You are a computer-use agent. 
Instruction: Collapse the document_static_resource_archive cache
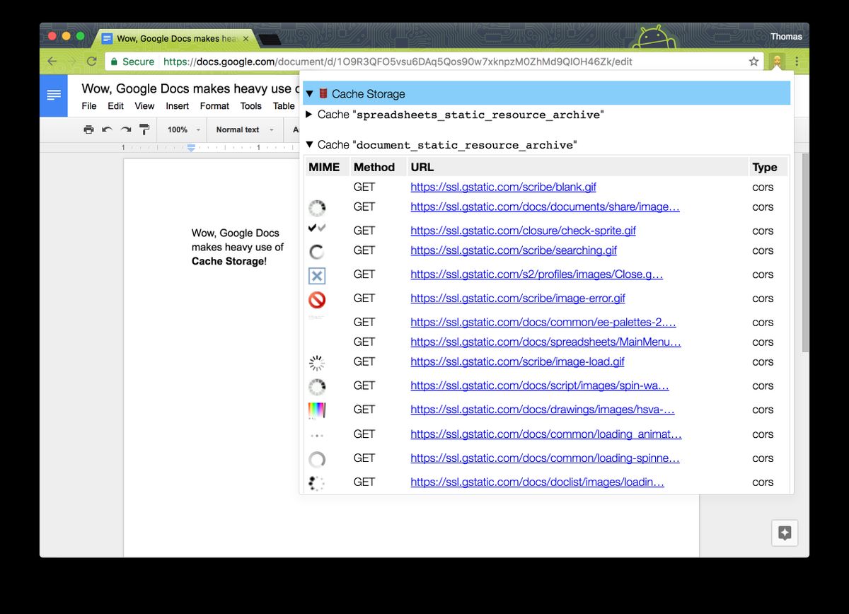pyautogui.click(x=309, y=144)
